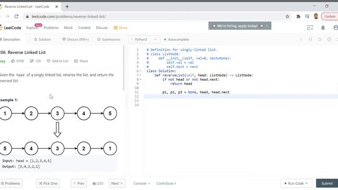Image resolution: width=338 pixels, height=190 pixels.
Task: Go to the Prev problem
Action: [79, 183]
